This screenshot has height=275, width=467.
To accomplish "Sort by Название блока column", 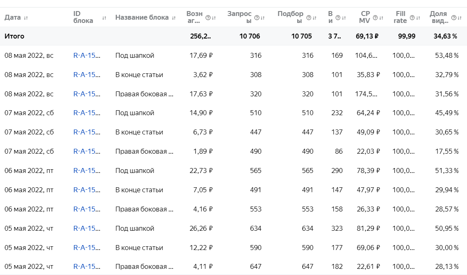I will [174, 18].
